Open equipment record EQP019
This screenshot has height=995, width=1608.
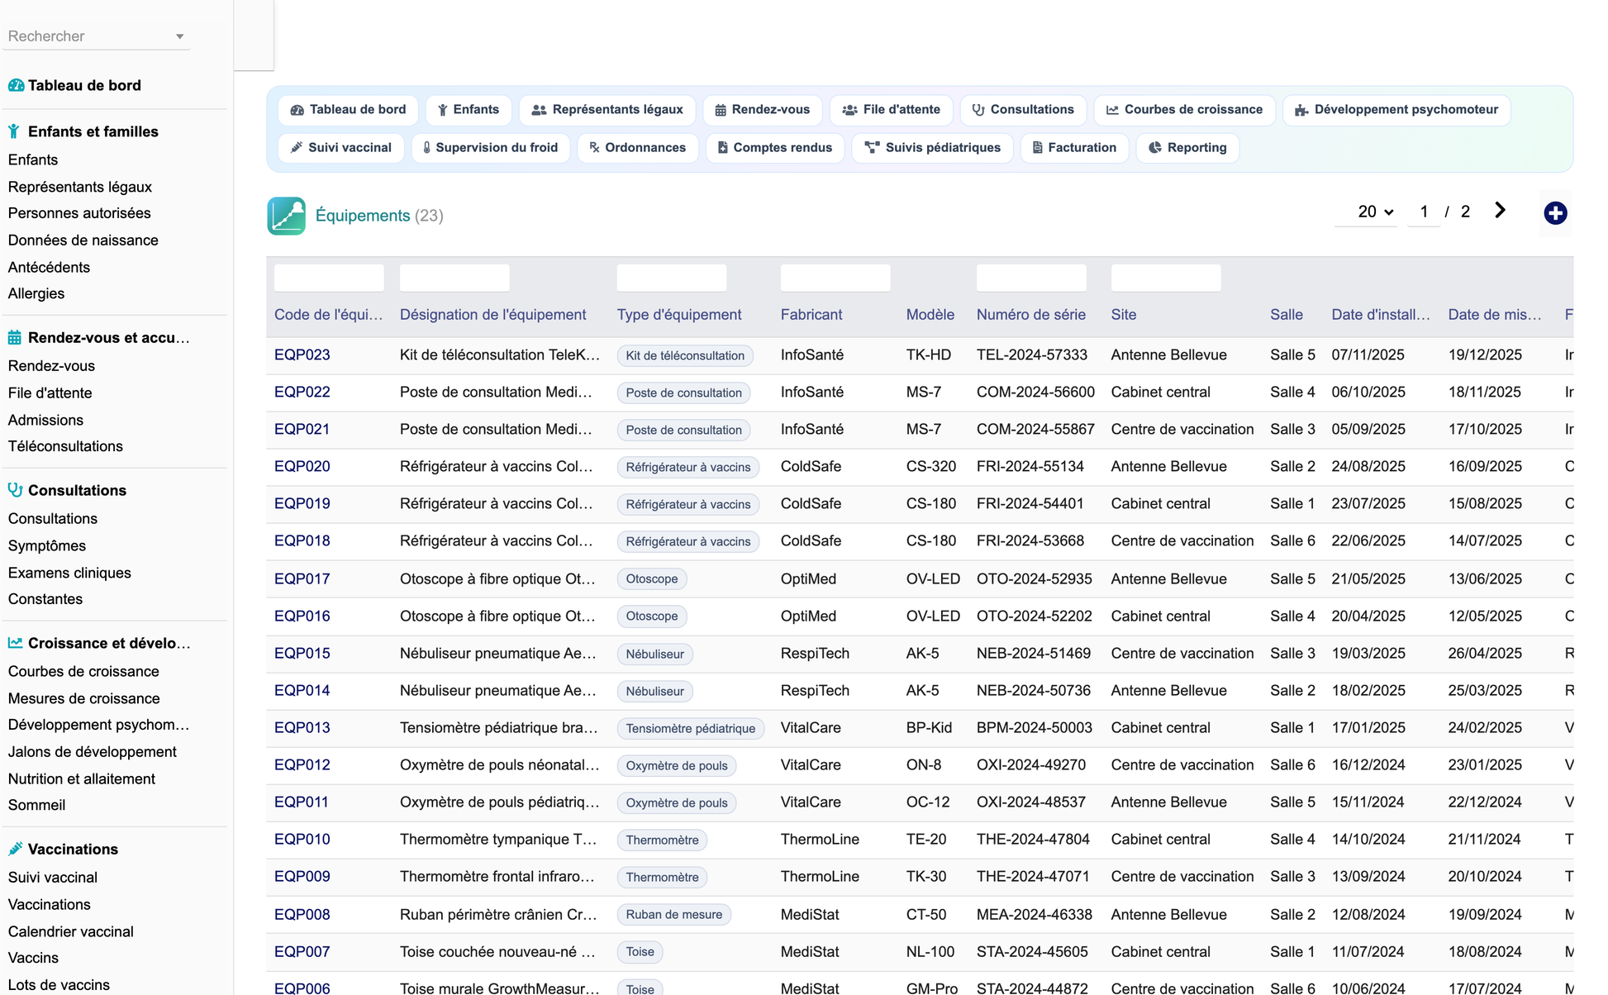click(x=302, y=504)
